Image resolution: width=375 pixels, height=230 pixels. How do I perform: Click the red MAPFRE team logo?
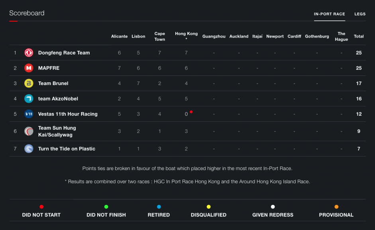point(29,68)
